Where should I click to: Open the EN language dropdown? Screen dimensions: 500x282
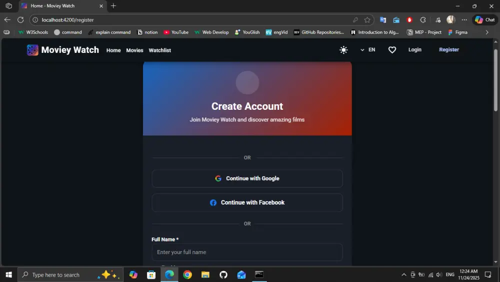tap(367, 49)
